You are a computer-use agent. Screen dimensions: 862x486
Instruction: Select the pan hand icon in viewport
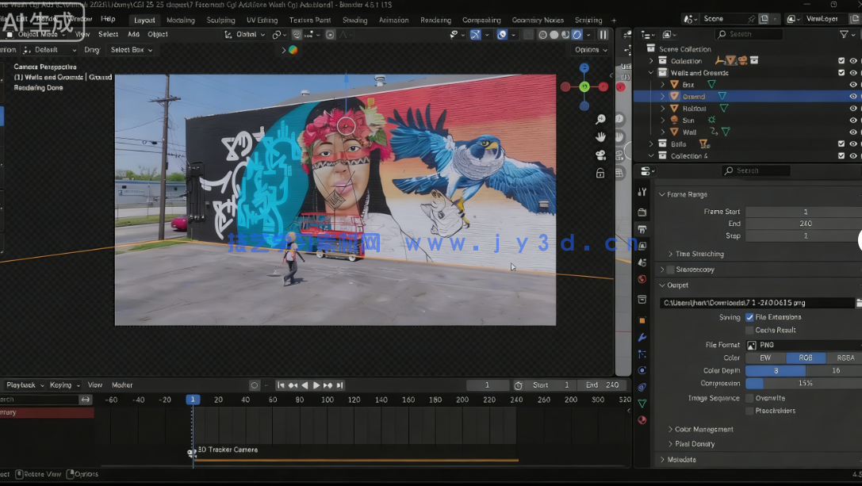pos(600,137)
